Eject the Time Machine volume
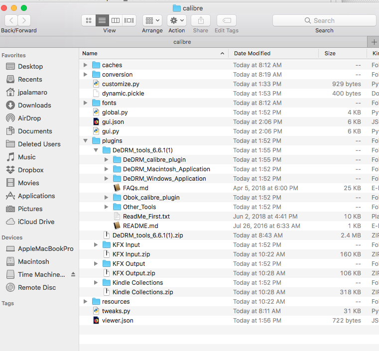 (x=73, y=274)
